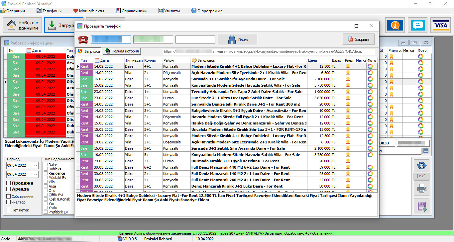Expand the second period date dropdown
This screenshot has height=242, width=454.
click(x=36, y=174)
